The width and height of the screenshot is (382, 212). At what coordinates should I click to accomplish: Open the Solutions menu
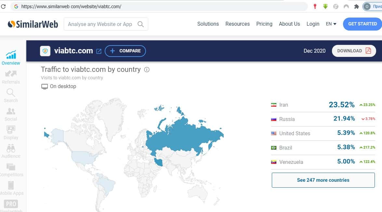(x=208, y=24)
